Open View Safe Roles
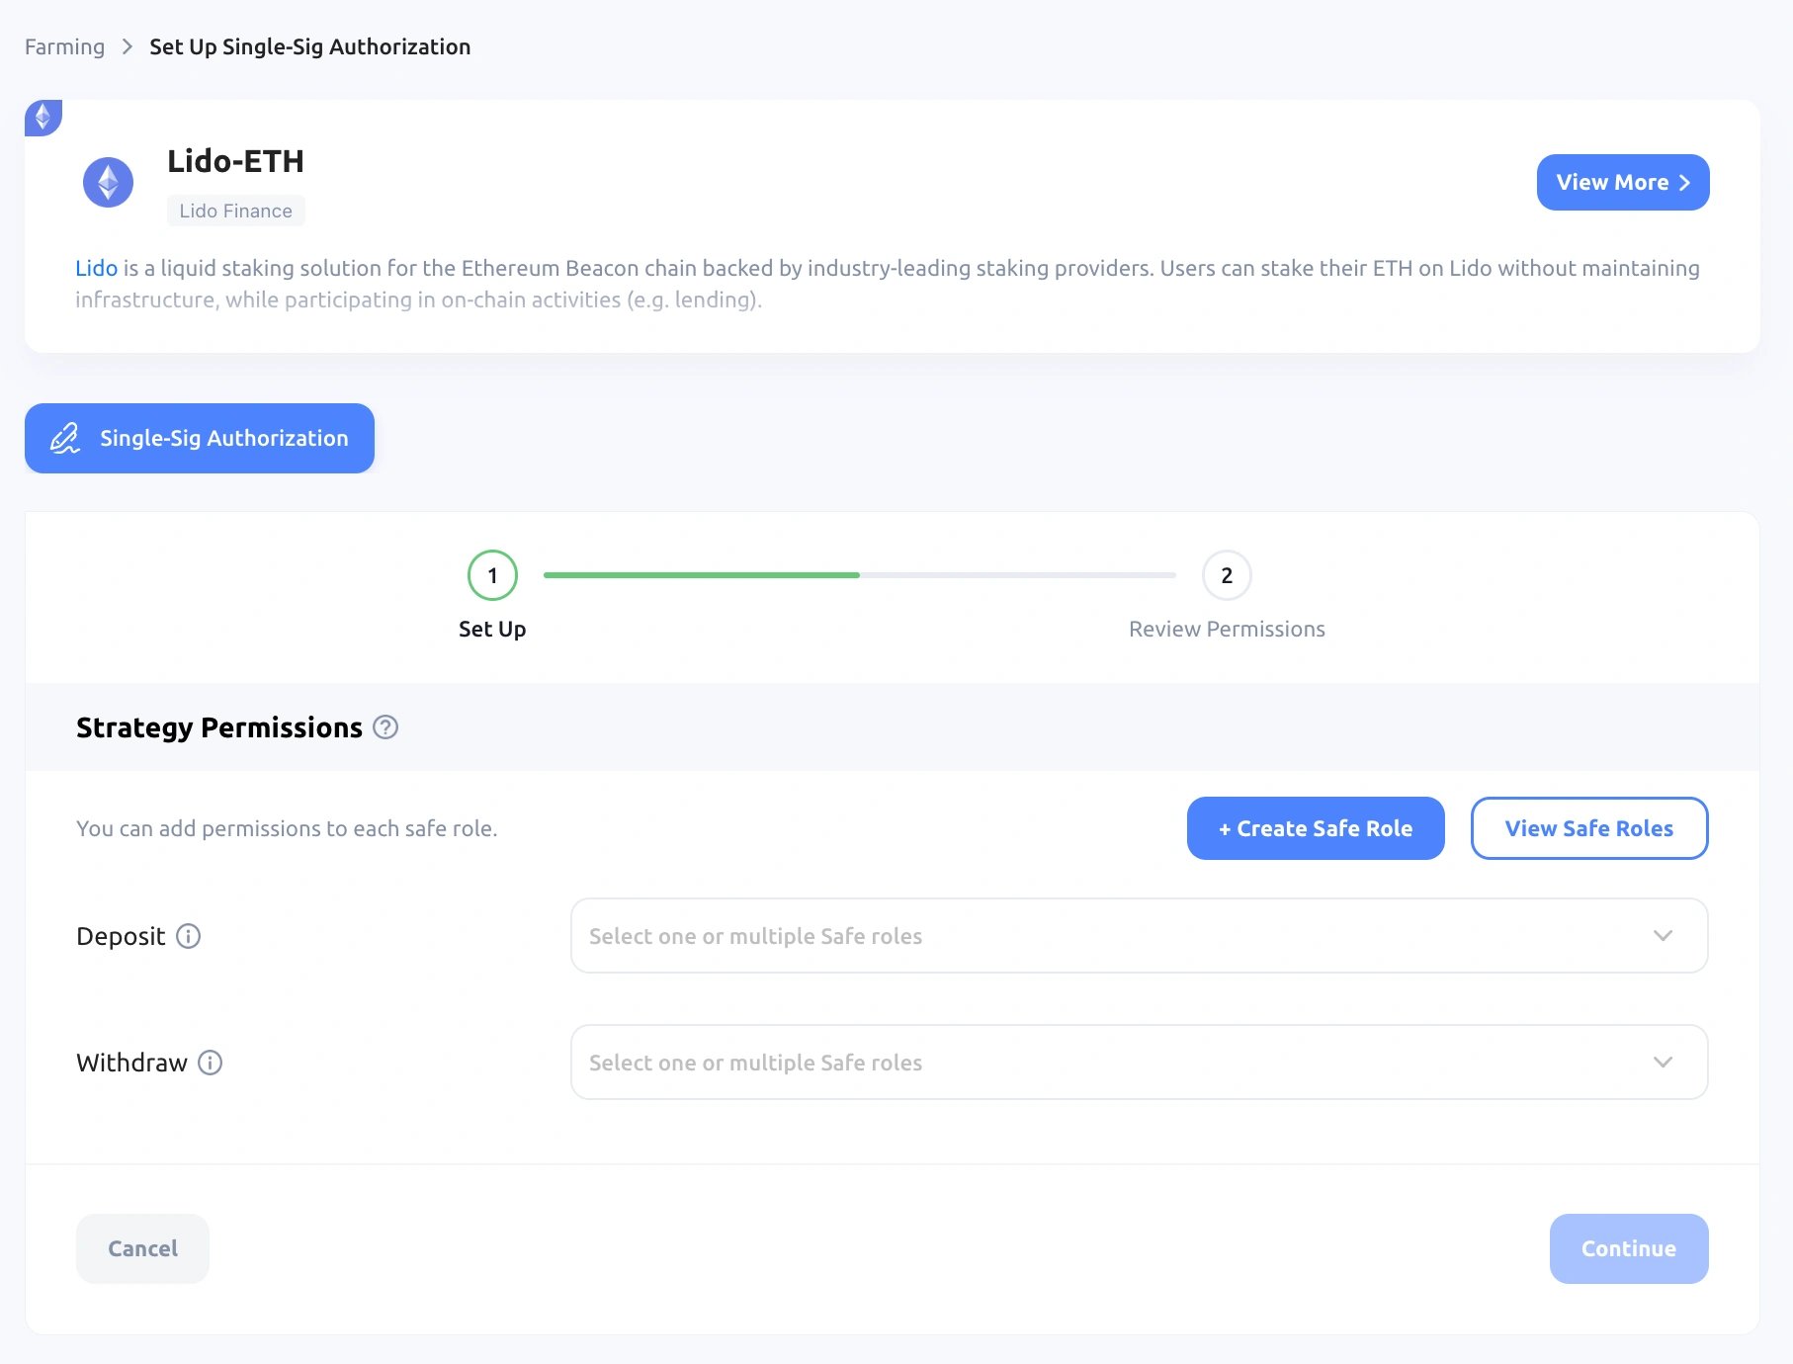1793x1364 pixels. 1589,828
